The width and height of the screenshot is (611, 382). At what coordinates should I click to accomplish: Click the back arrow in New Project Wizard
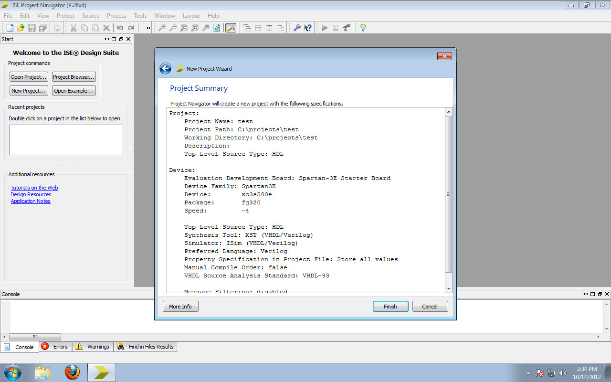(165, 68)
